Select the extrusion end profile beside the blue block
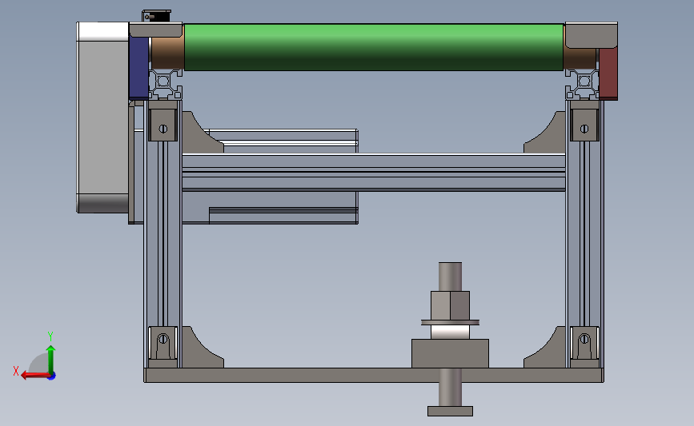The image size is (694, 426). (166, 84)
